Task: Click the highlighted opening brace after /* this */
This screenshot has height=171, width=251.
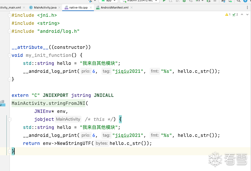Action: (120, 119)
